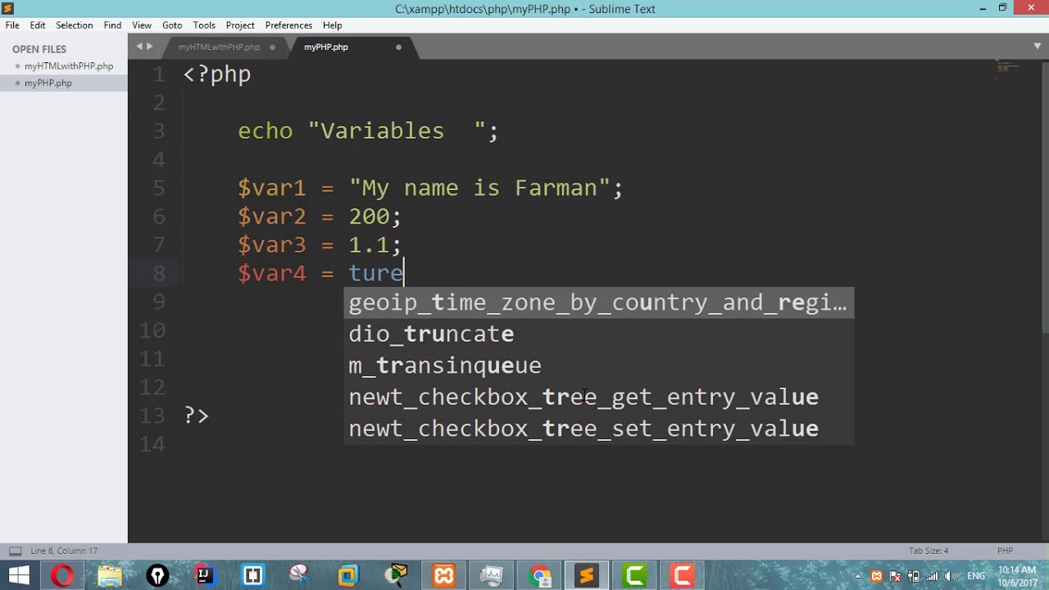This screenshot has width=1049, height=590.
Task: Click the $var3 = 1.1; line
Action: [x=319, y=245]
